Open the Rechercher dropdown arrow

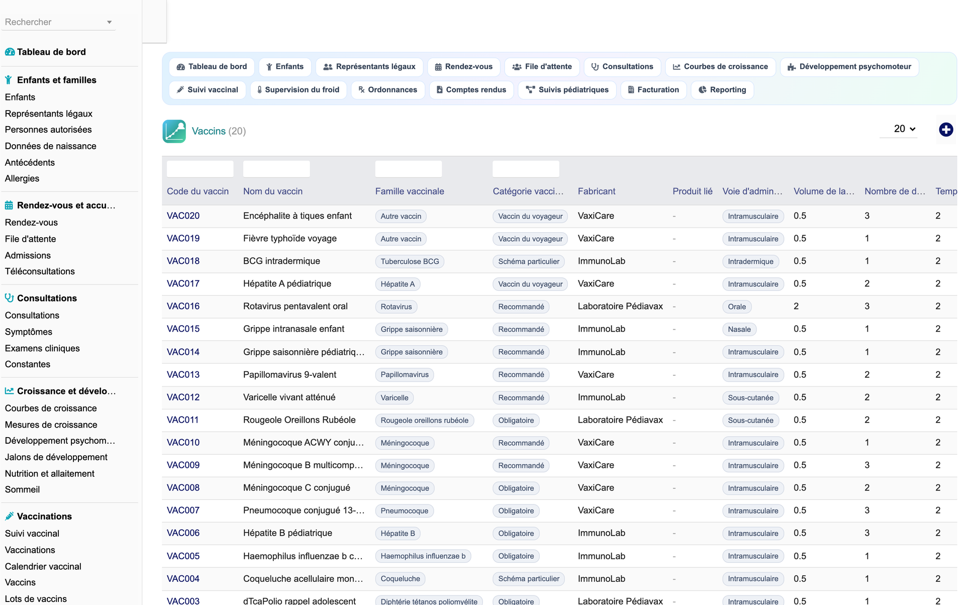tap(109, 22)
